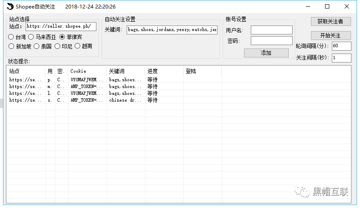Select the 越南 site radio button
360x208 pixels.
click(77, 46)
